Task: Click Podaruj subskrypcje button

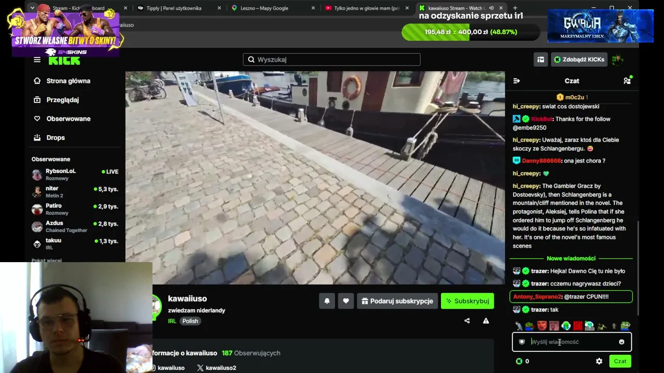Action: tap(397, 301)
